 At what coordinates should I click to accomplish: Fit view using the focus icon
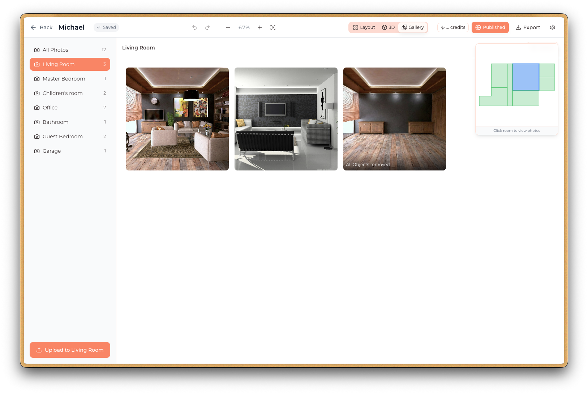(273, 27)
